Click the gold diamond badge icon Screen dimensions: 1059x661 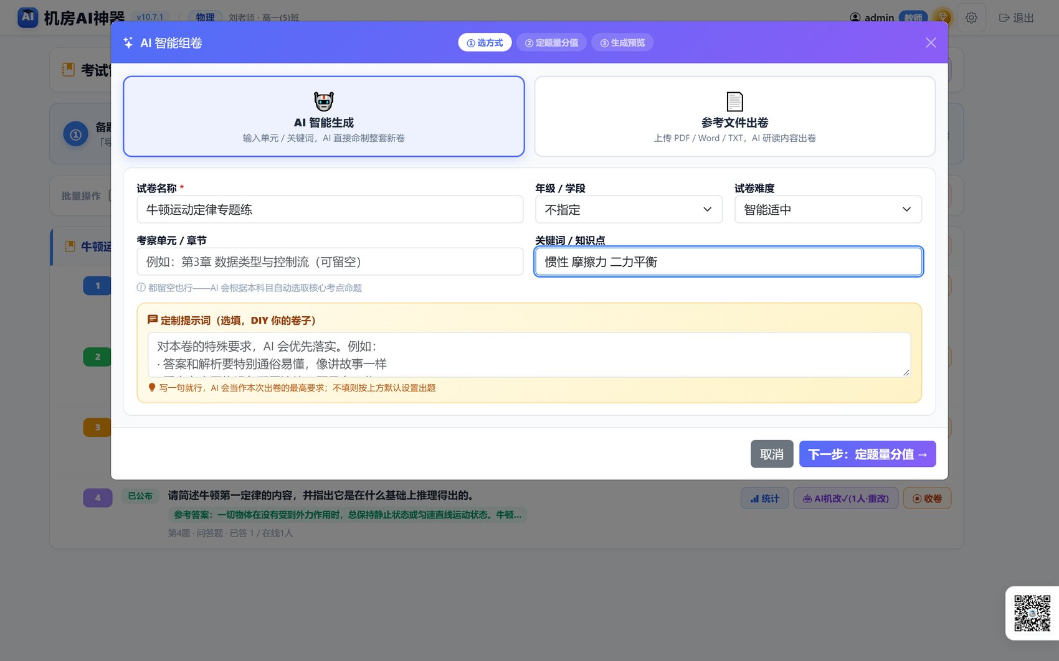click(x=943, y=17)
